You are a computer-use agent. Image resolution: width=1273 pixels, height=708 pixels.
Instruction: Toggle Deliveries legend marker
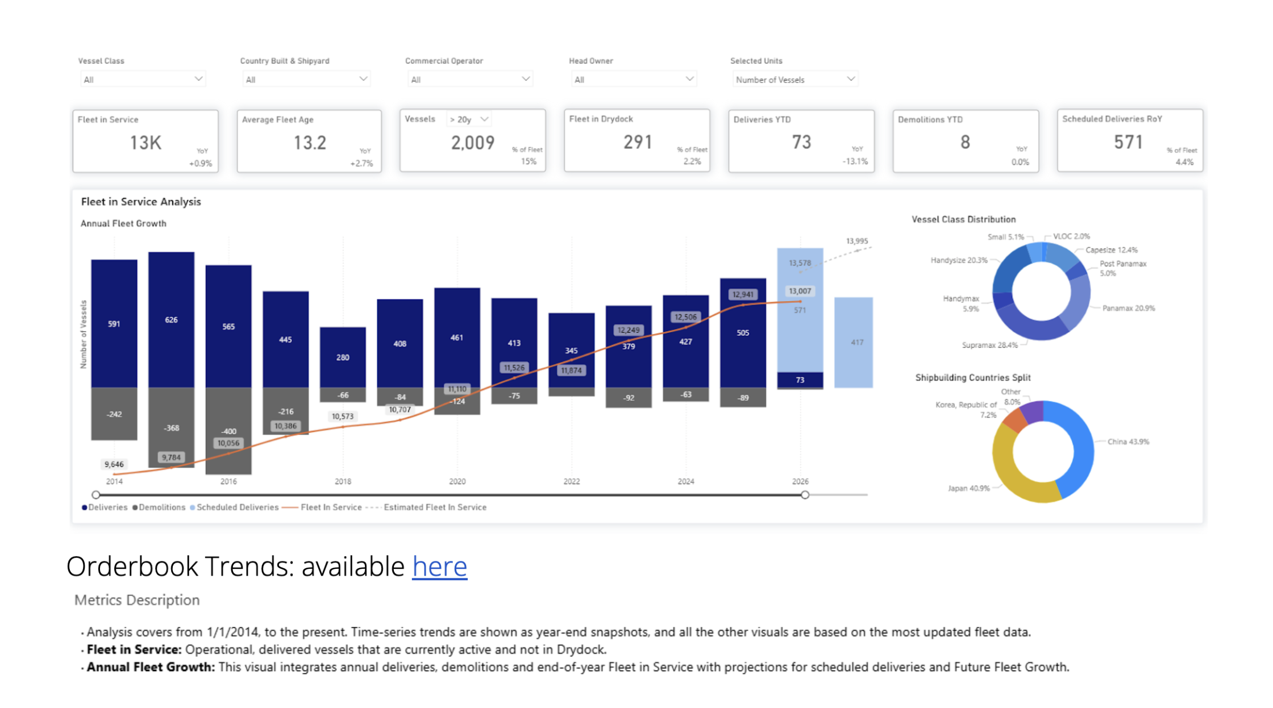click(x=85, y=507)
